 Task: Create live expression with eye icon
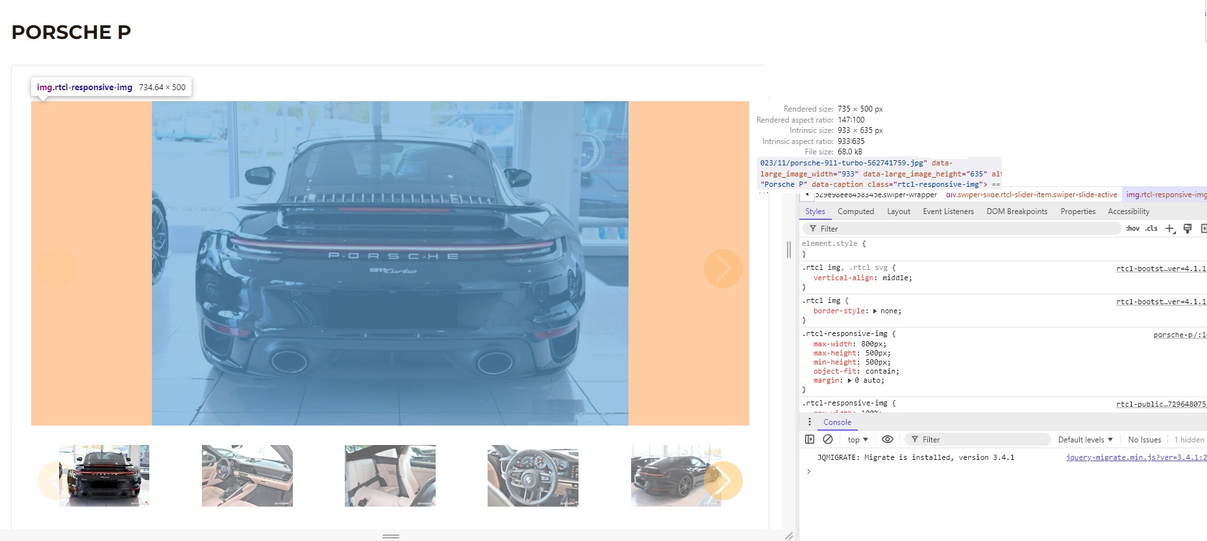coord(888,439)
